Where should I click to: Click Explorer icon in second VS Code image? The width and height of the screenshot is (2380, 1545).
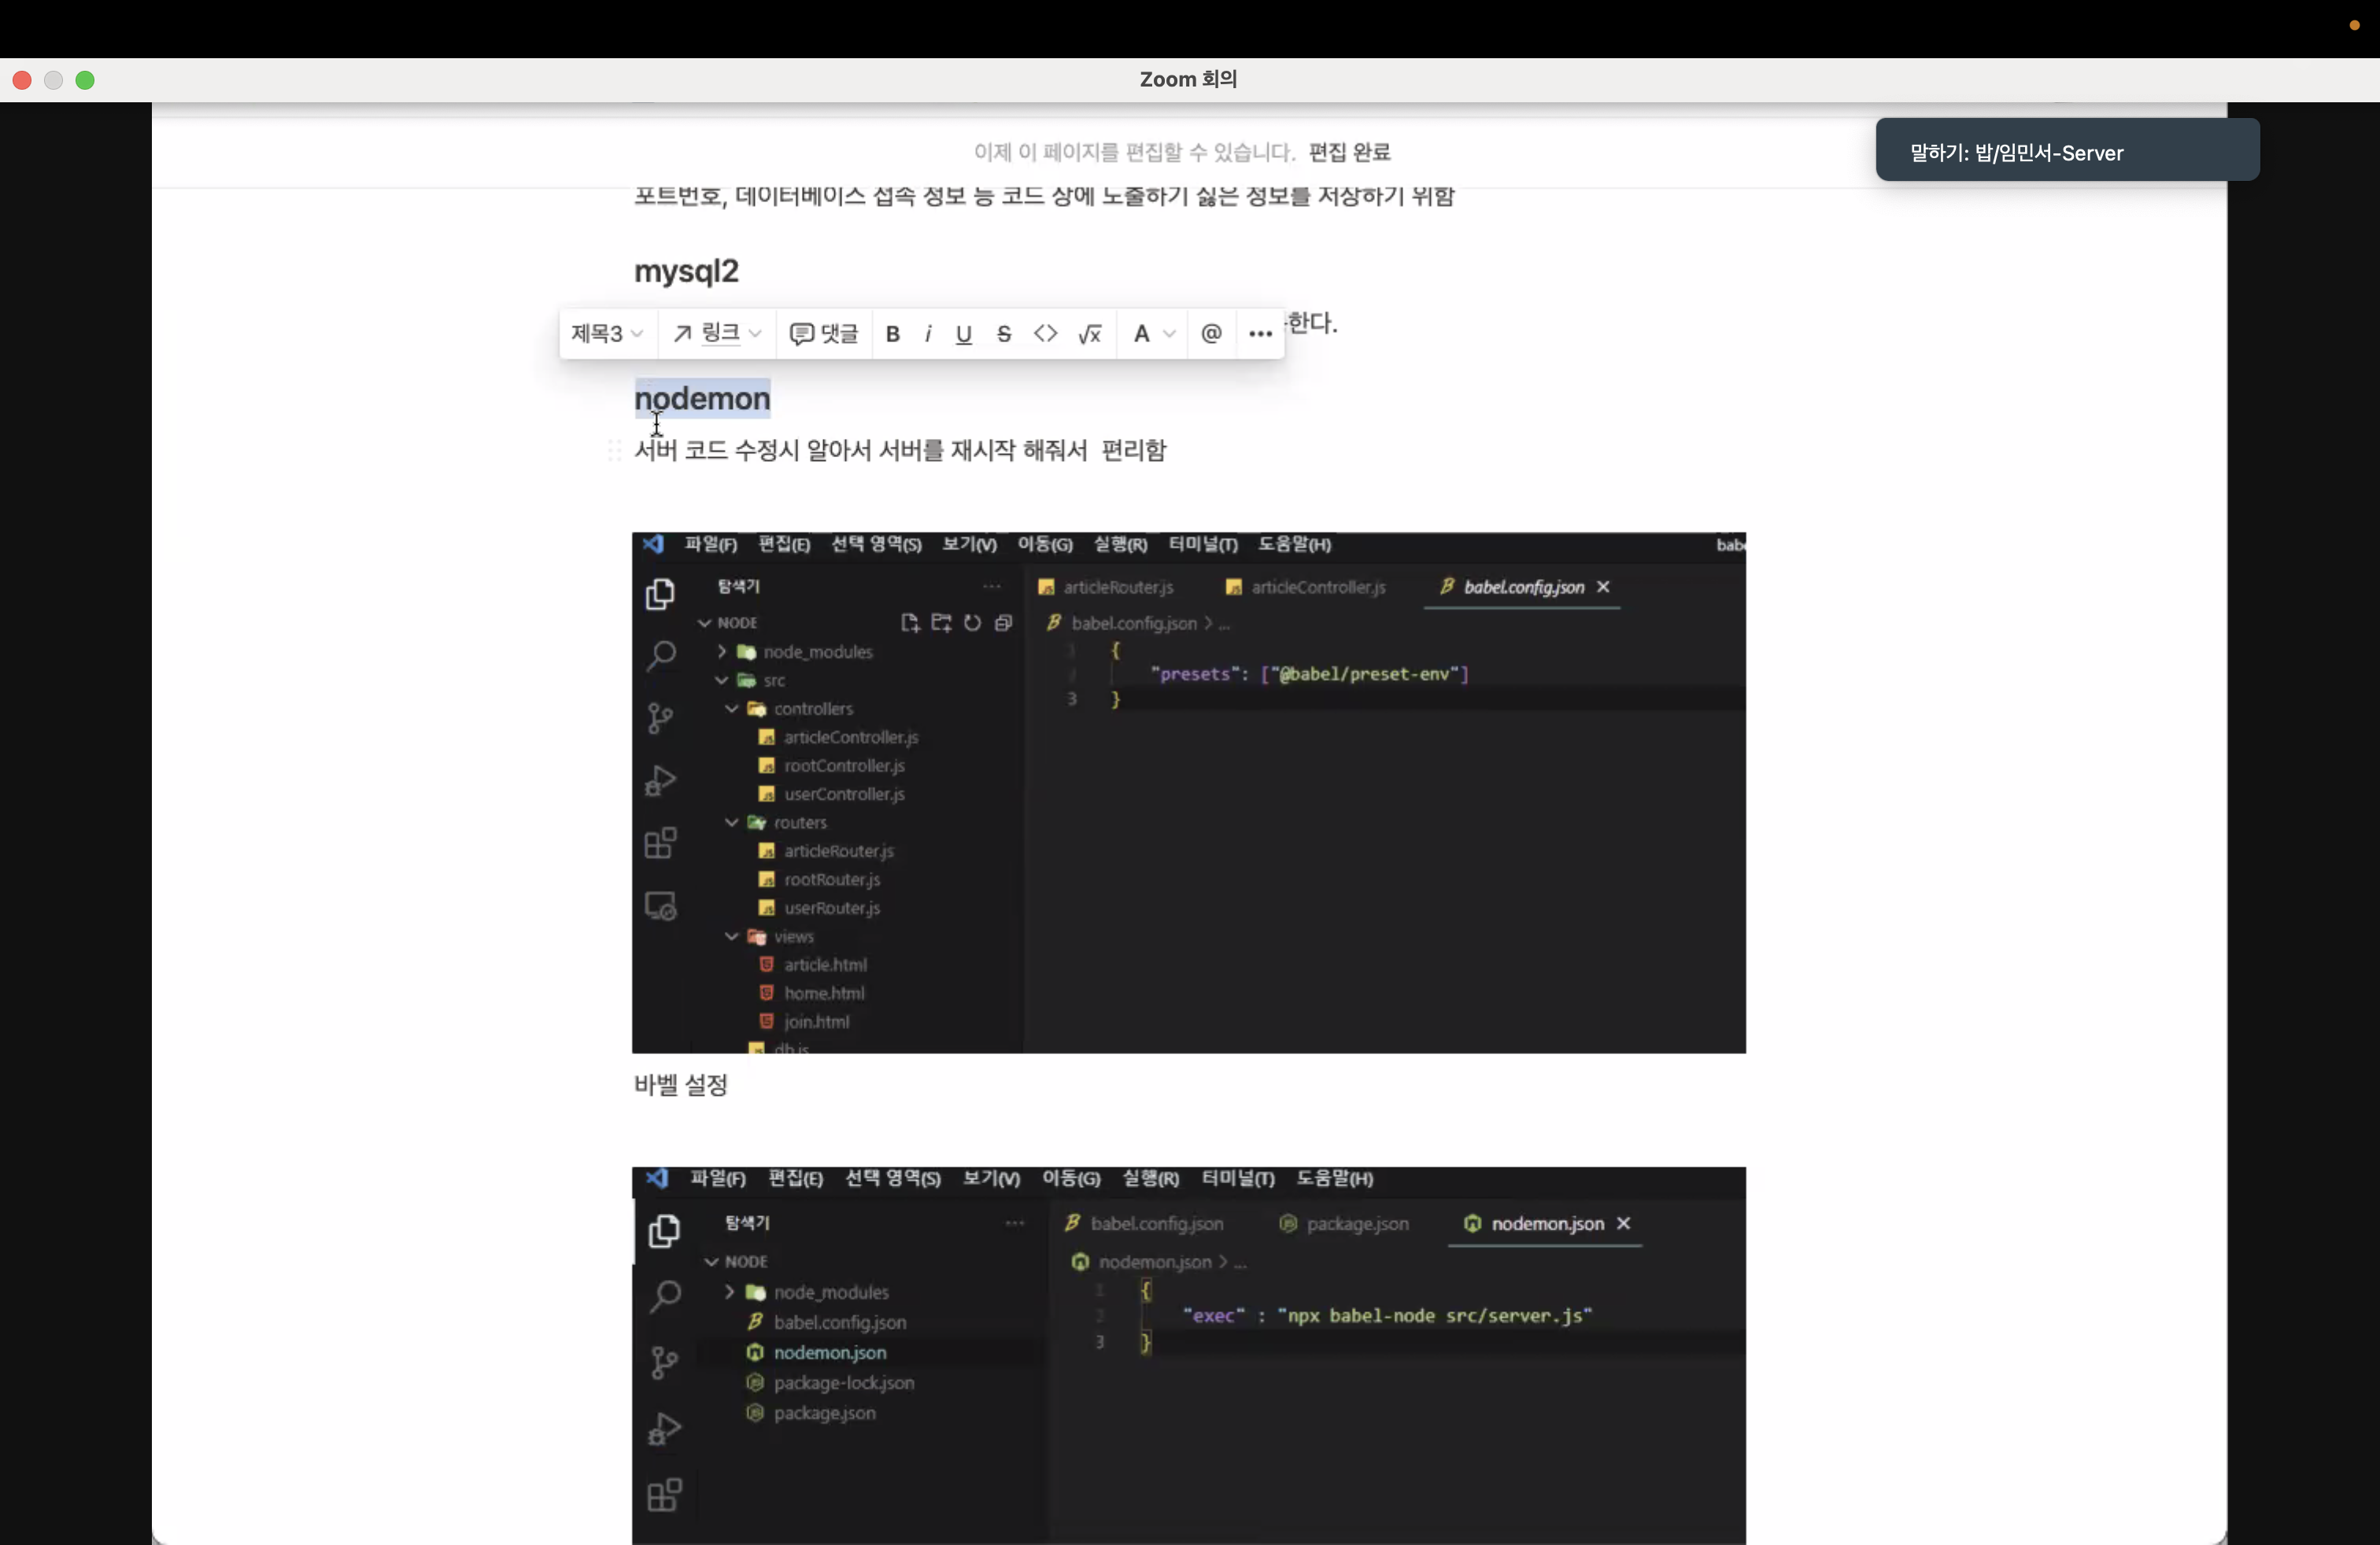click(x=664, y=1232)
